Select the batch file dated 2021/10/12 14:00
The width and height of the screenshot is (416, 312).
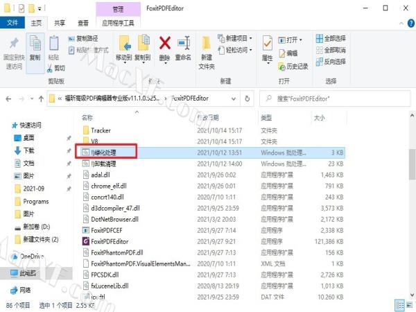point(99,164)
